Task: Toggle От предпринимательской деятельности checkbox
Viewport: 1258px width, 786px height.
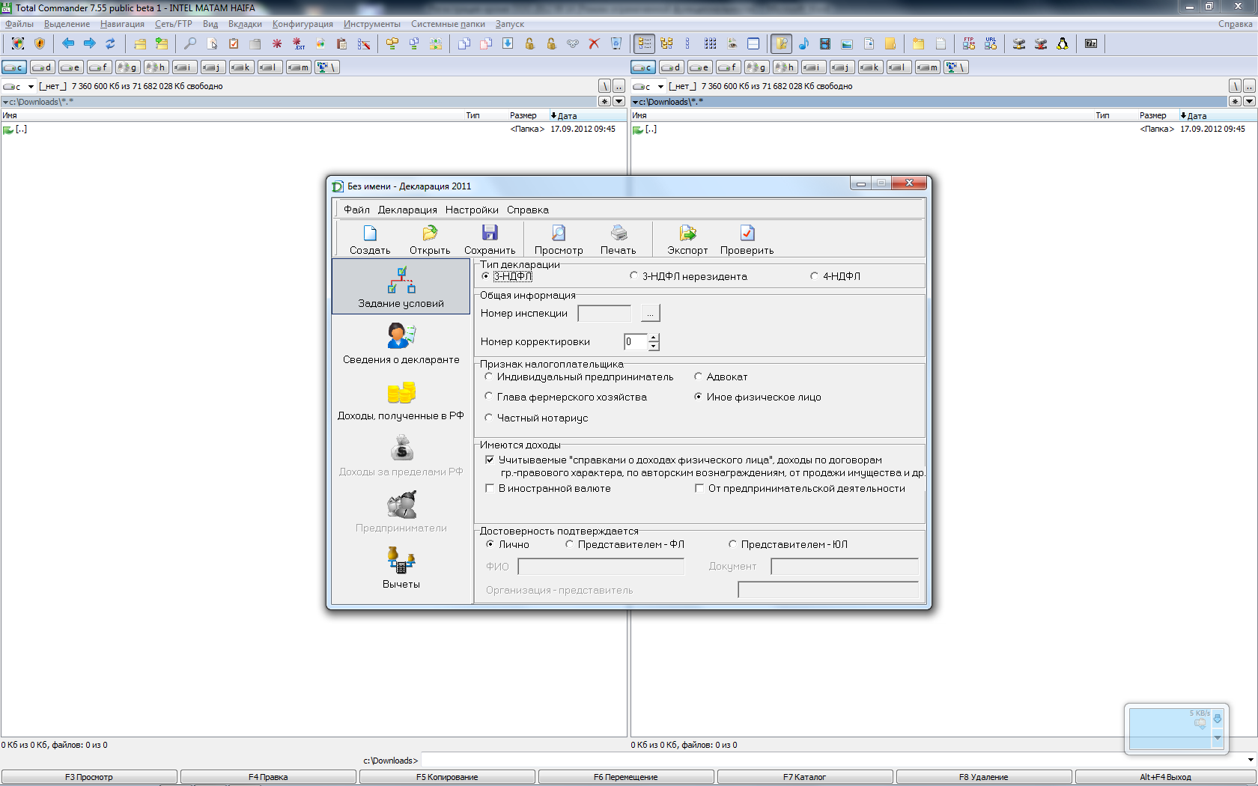Action: pyautogui.click(x=699, y=488)
